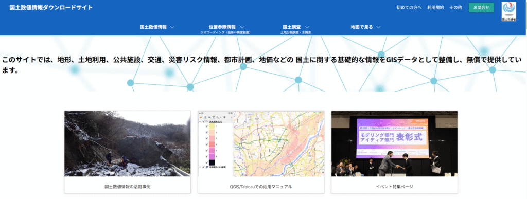
Task: Open the QGIS flood map thumbnail
Action: (261, 143)
